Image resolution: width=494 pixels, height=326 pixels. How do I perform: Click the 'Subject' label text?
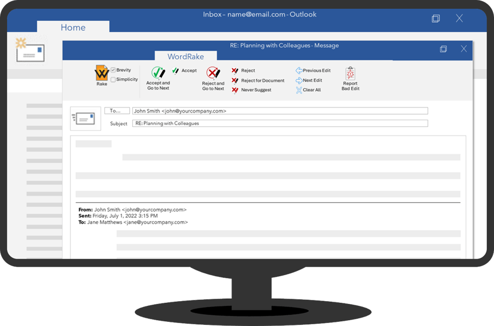[x=118, y=124]
